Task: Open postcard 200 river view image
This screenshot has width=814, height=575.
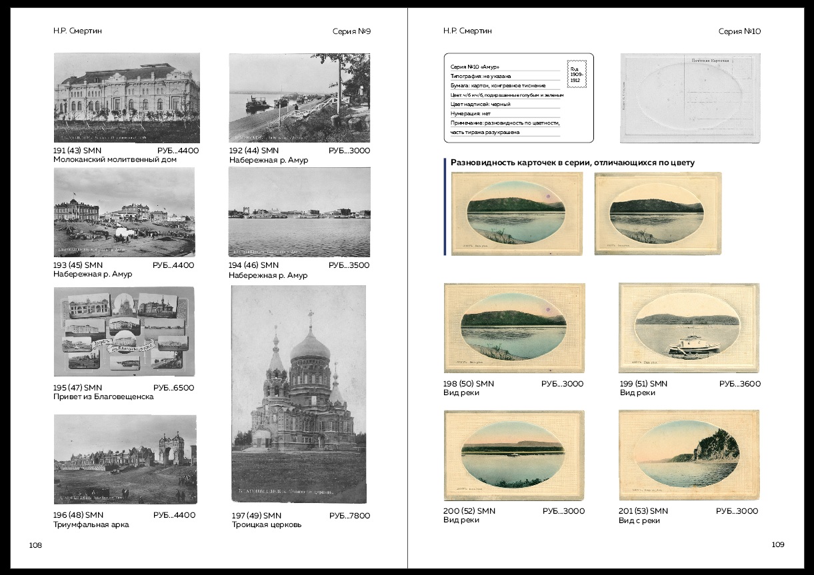Action: (x=513, y=456)
